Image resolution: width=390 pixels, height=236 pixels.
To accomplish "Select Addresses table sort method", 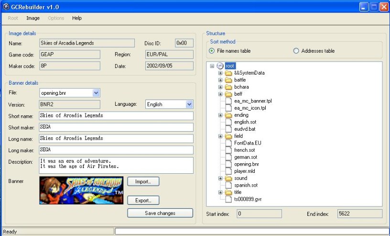I will [x=296, y=51].
